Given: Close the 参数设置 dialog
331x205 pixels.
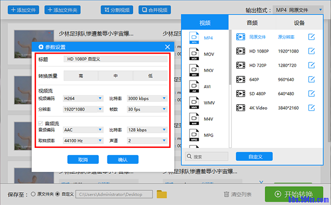Looking at the screenshot, I should [165, 47].
